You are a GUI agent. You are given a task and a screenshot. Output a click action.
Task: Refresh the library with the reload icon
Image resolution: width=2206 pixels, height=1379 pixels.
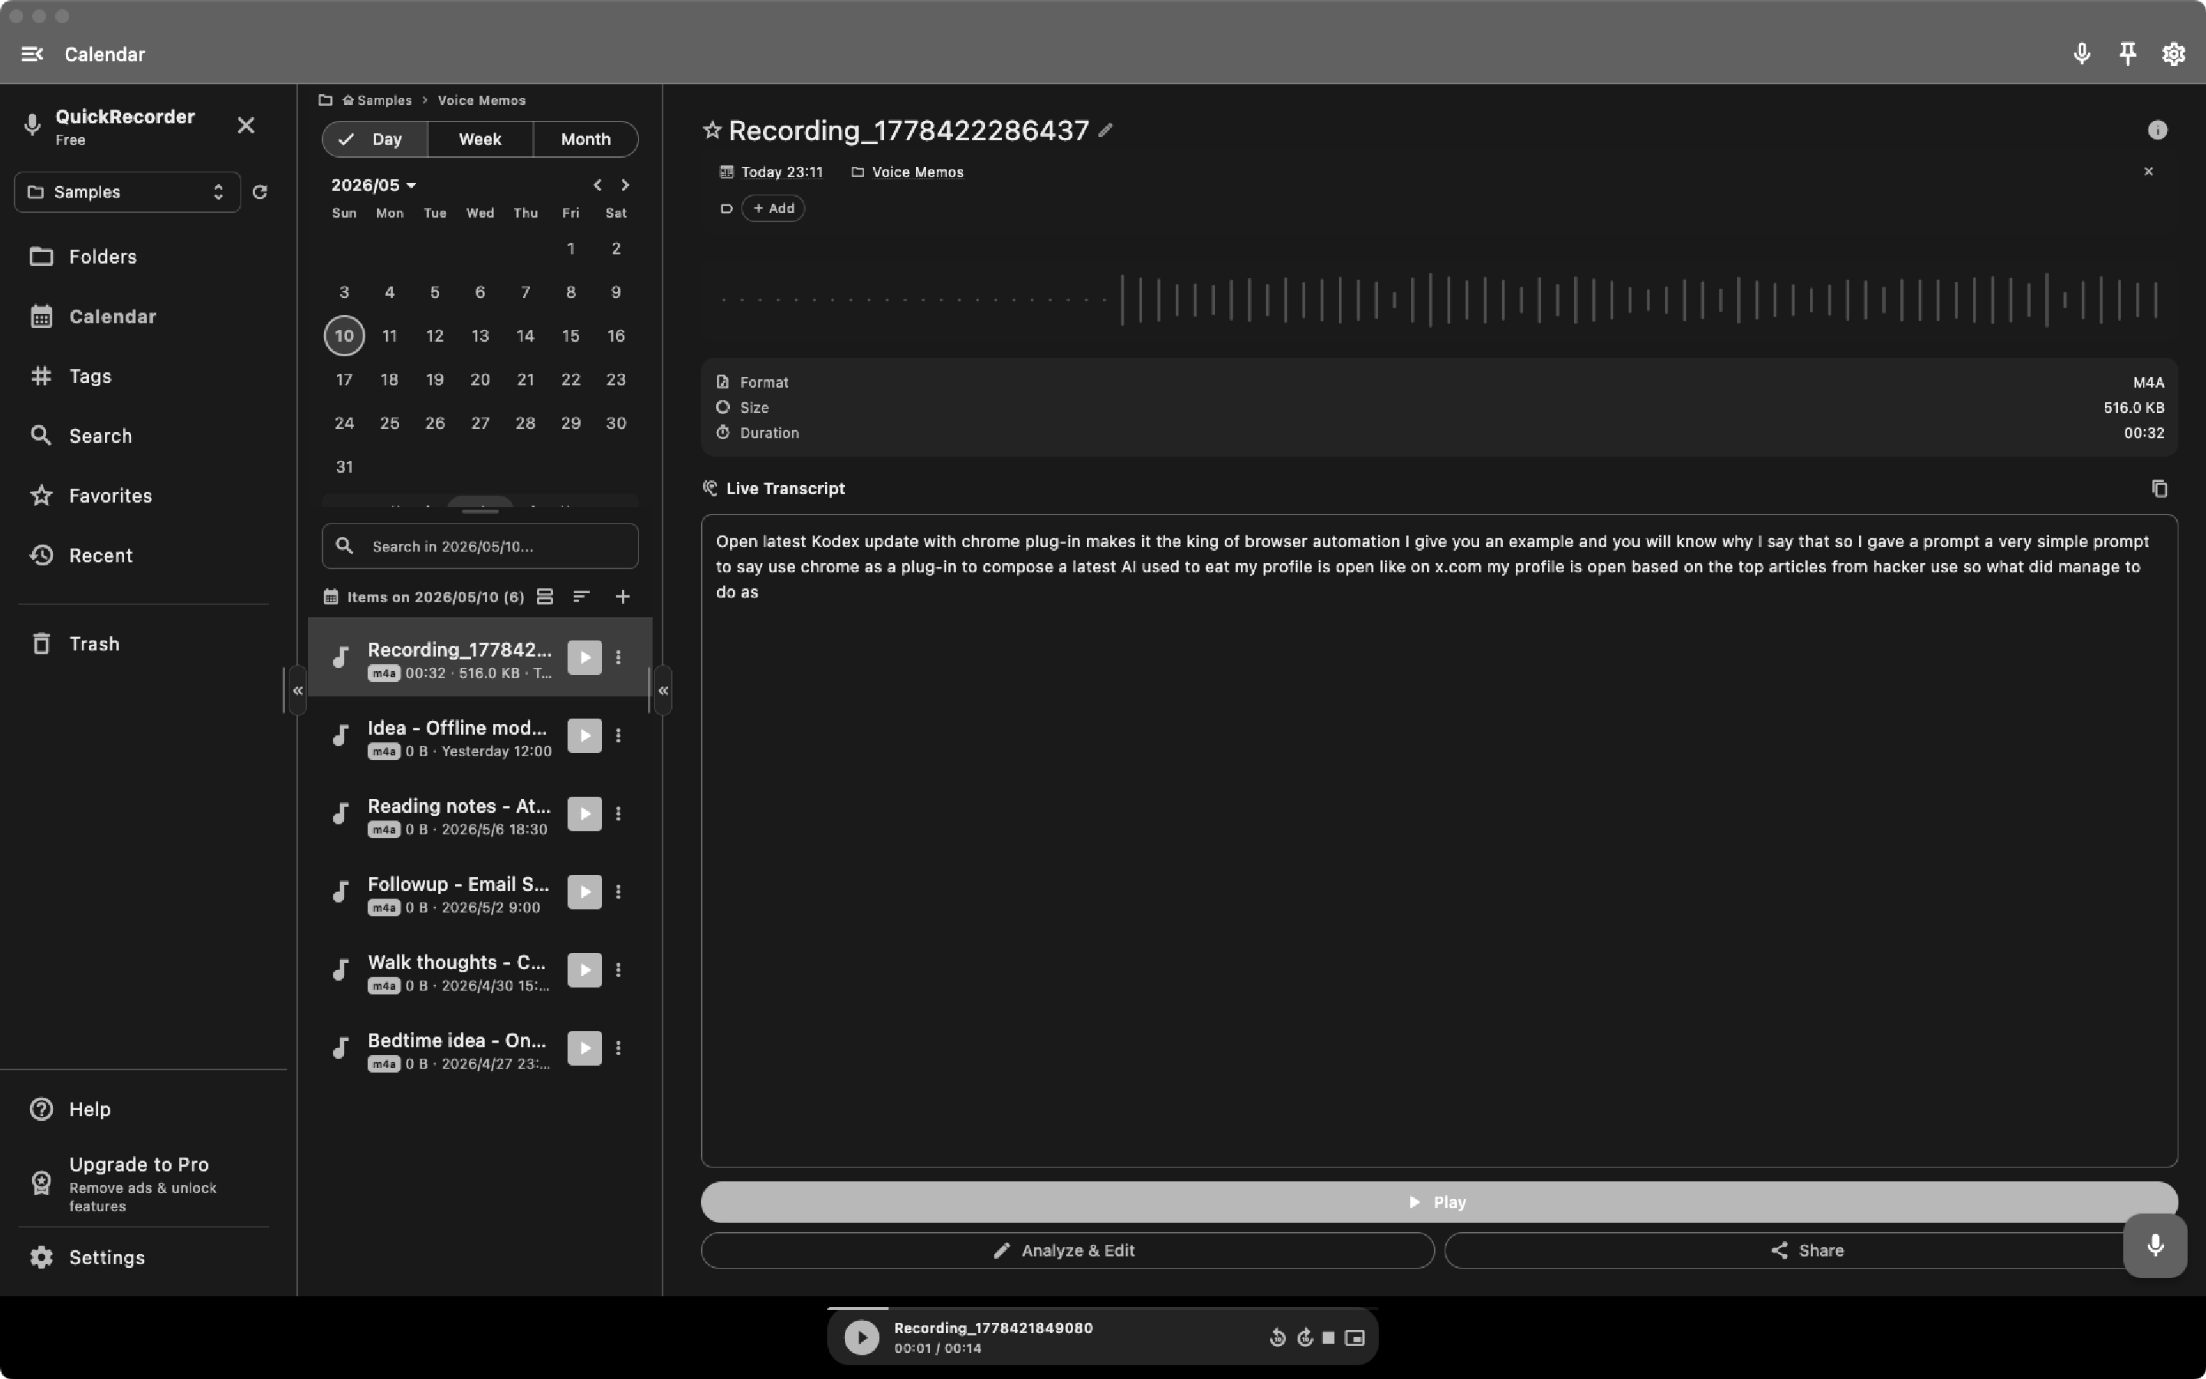pos(260,192)
